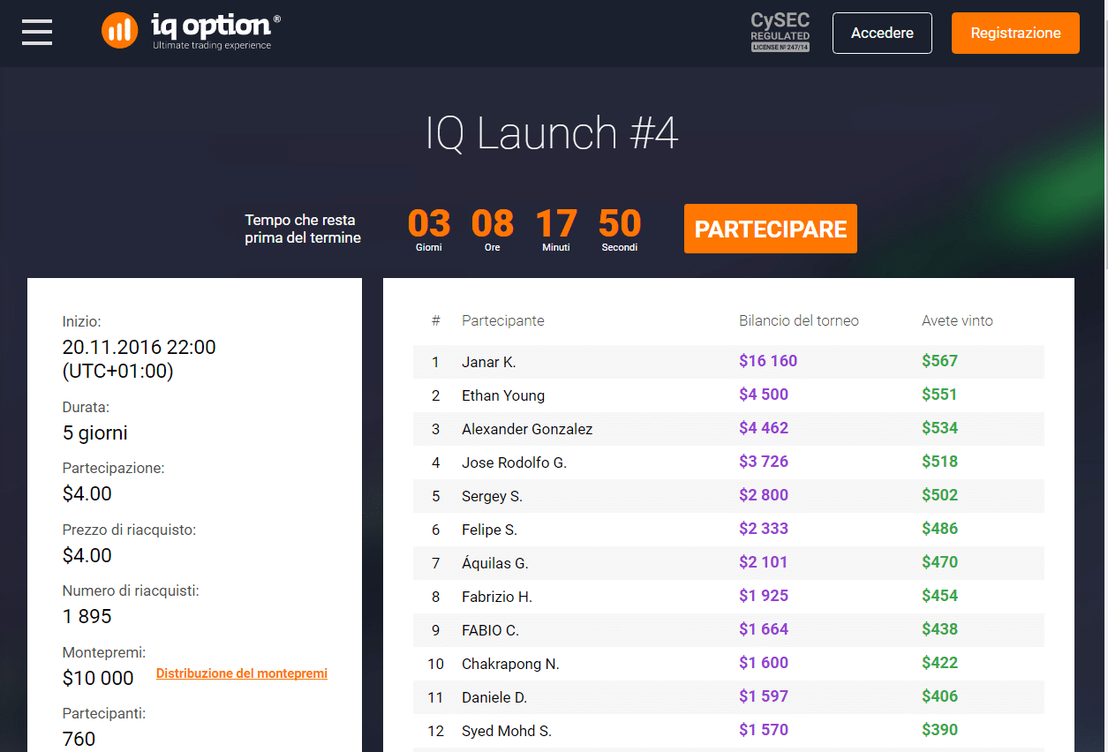The height and width of the screenshot is (752, 1108).
Task: Click the $1 597 tournament balance
Action: (x=764, y=696)
